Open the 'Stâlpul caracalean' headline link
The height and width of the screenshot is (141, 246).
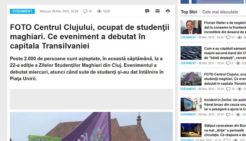click(225, 130)
